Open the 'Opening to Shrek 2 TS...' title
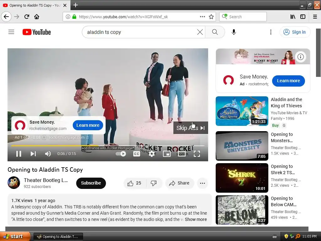321x241 pixels. (283, 169)
